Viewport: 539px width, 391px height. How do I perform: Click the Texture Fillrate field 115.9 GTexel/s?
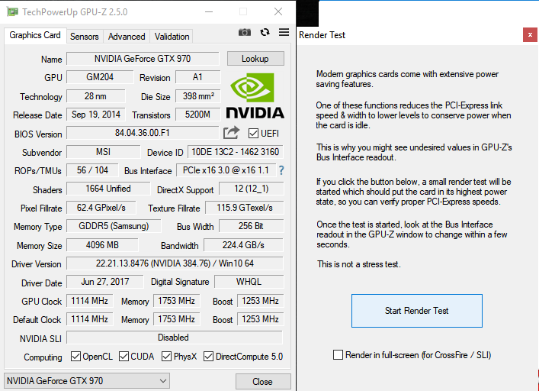coord(245,208)
